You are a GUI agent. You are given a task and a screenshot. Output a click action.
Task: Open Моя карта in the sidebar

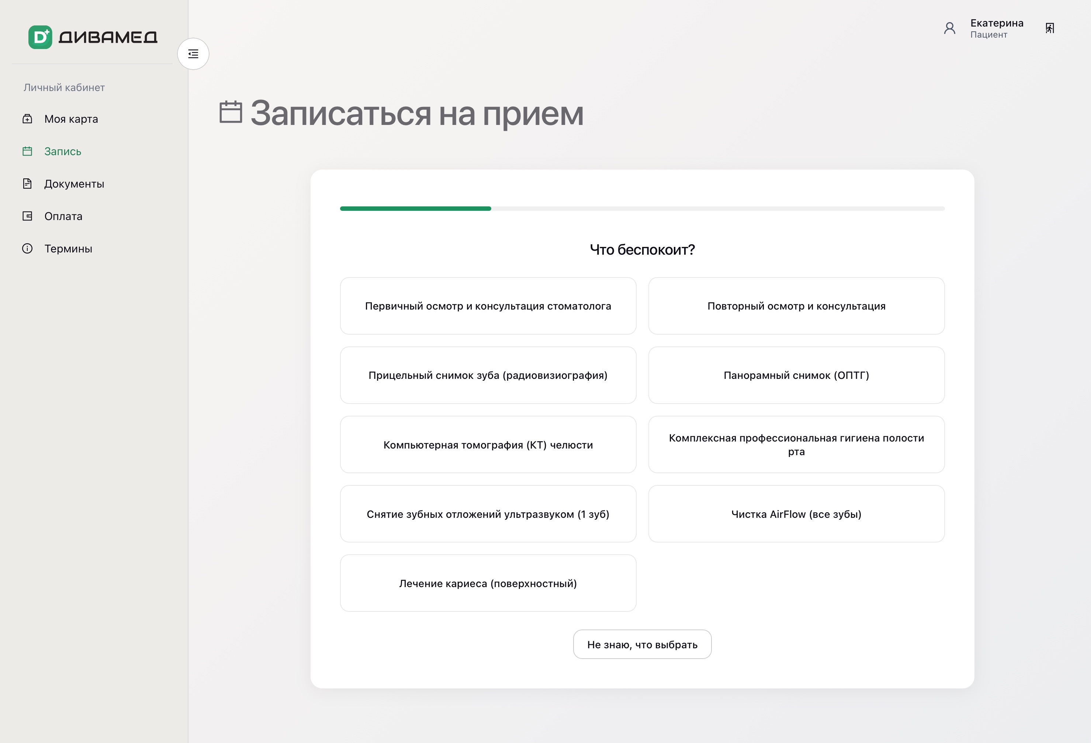71,119
